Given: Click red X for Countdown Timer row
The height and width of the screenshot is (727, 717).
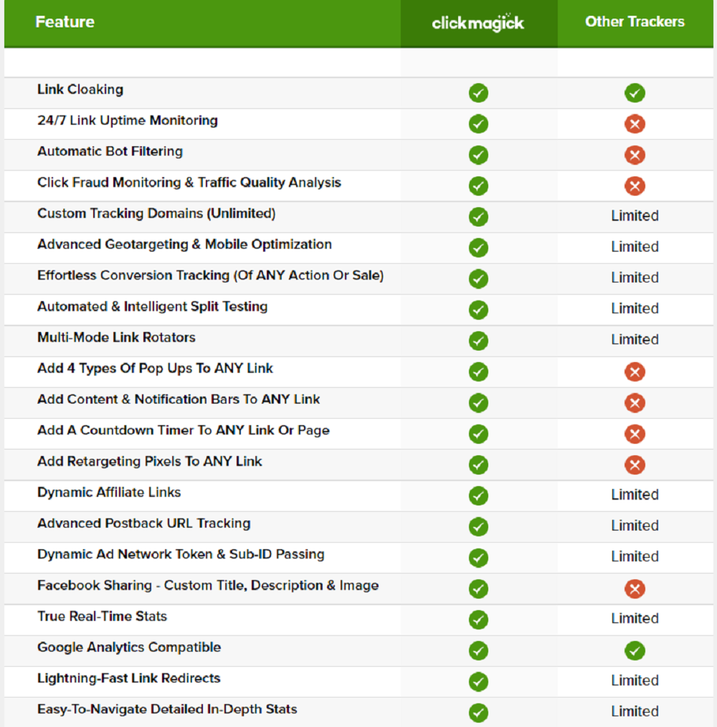Looking at the screenshot, I should click(x=635, y=434).
